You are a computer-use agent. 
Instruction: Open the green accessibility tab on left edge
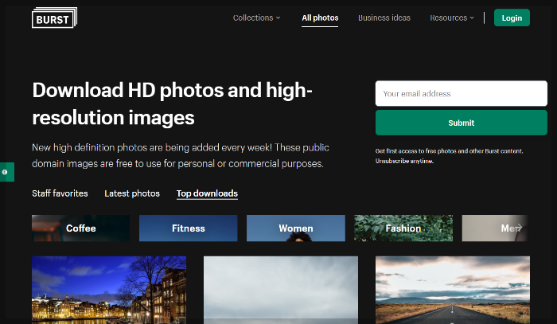[x=6, y=172]
